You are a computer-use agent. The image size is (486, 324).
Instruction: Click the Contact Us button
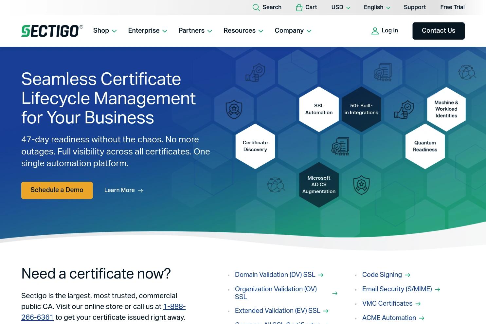click(439, 31)
